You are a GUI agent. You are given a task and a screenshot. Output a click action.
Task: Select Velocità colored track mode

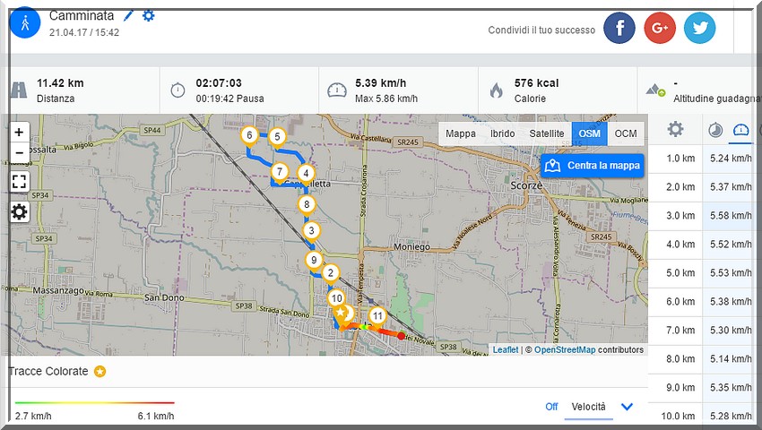588,407
